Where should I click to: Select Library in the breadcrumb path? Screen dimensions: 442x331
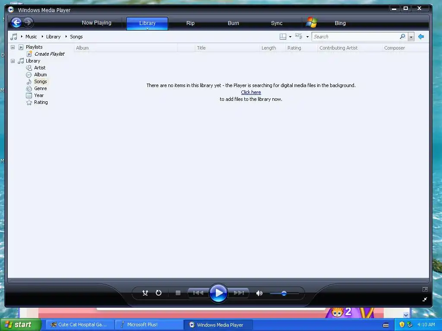(53, 37)
